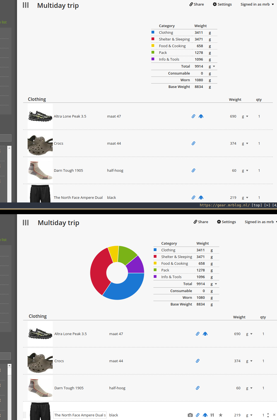Click blue Clothing swatch in upper pane
The height and width of the screenshot is (420, 277).
153,32
